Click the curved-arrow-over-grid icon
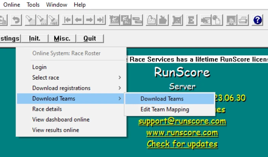Screen dimensions: 268x157 151,20
